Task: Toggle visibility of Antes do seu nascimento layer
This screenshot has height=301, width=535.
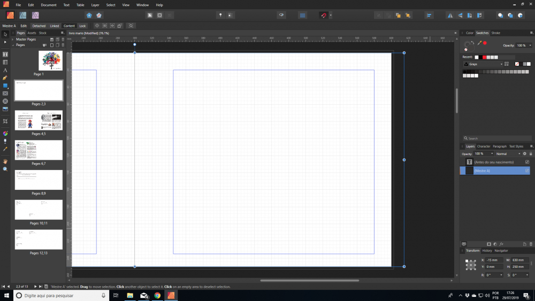Action: pyautogui.click(x=527, y=162)
